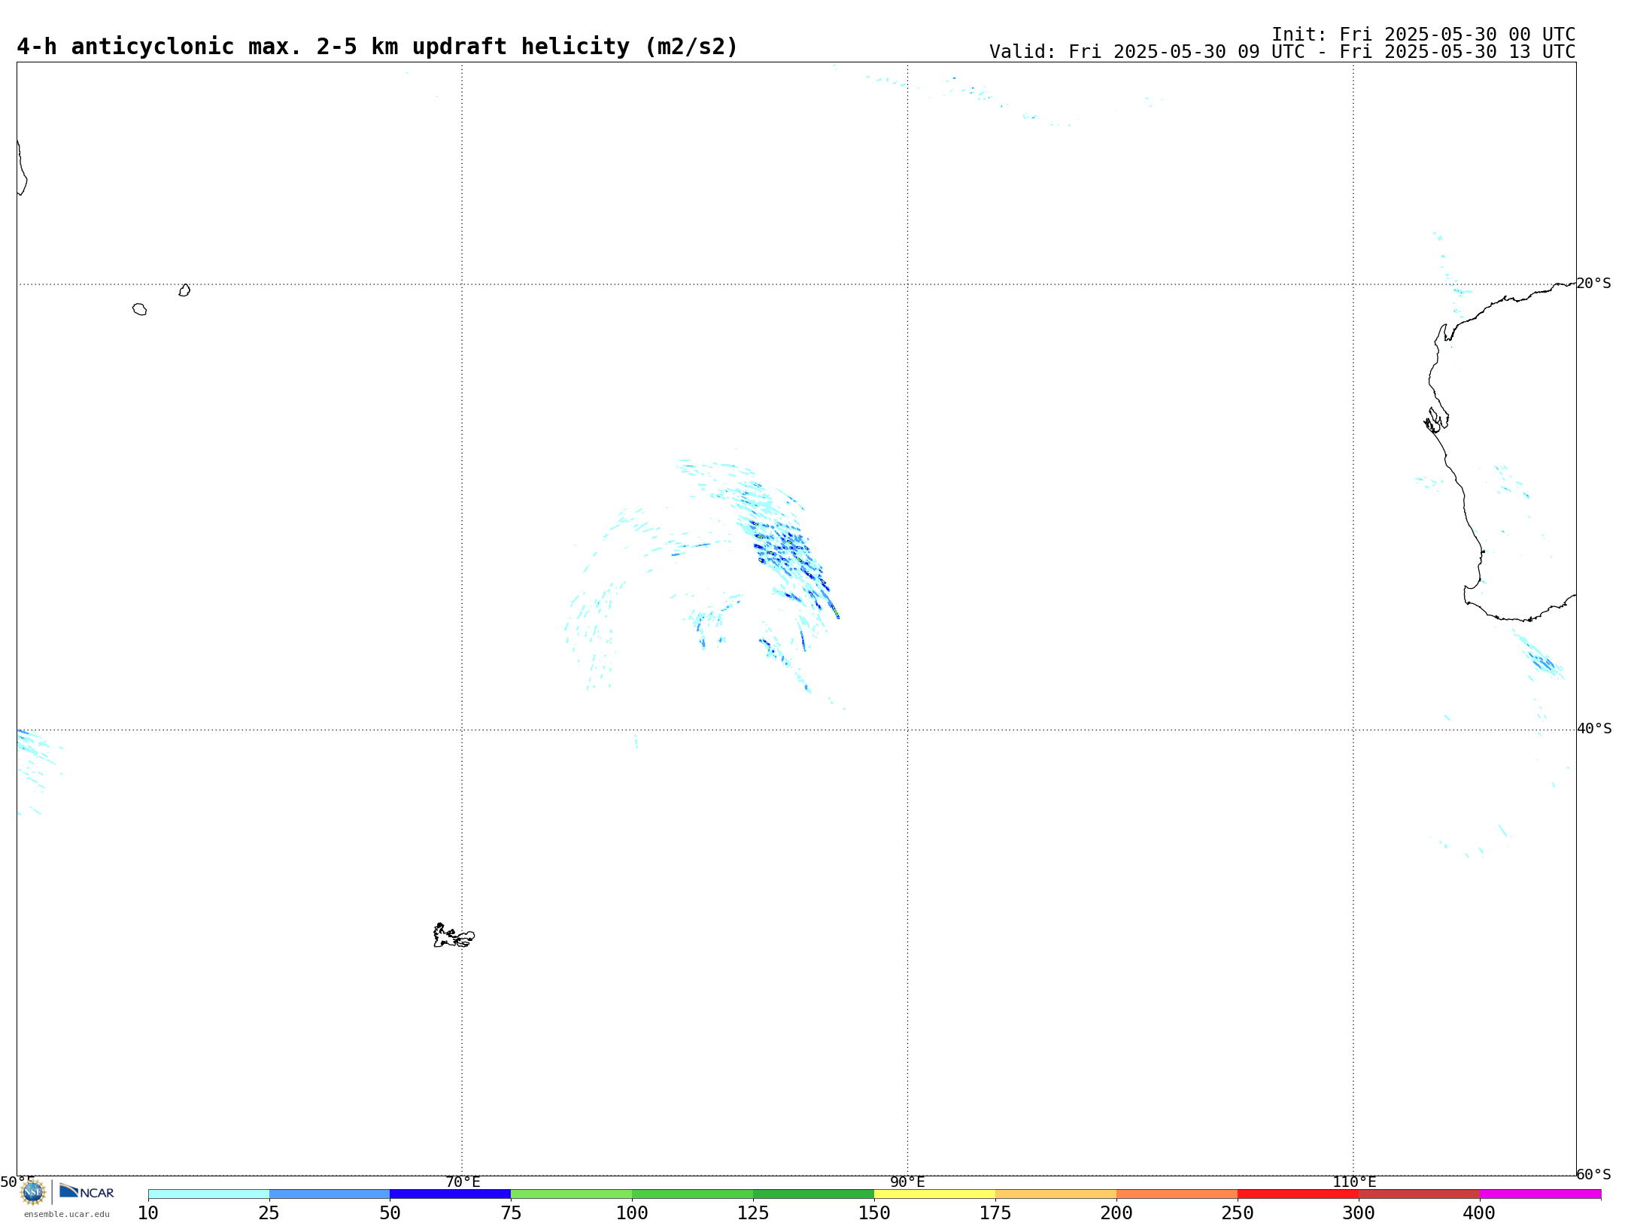Click the 90°E longitude label
1625x1223 pixels.
(907, 1182)
